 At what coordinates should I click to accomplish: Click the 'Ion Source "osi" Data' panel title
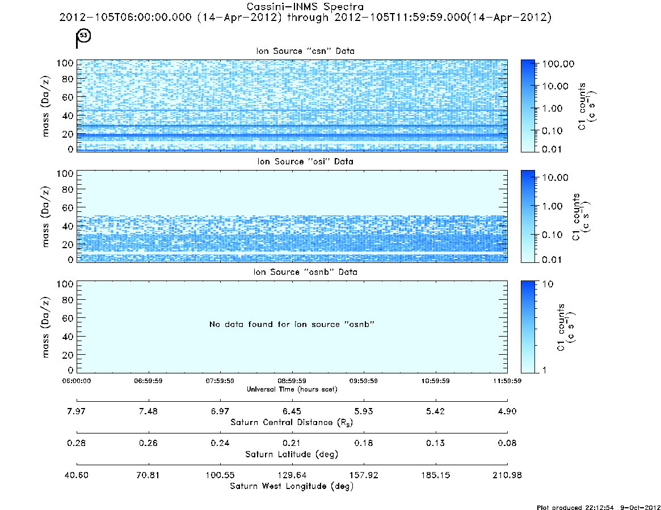[305, 161]
